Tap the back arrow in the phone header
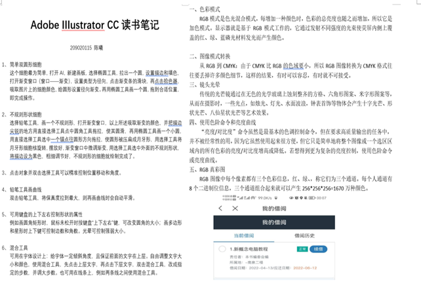 click(x=221, y=208)
